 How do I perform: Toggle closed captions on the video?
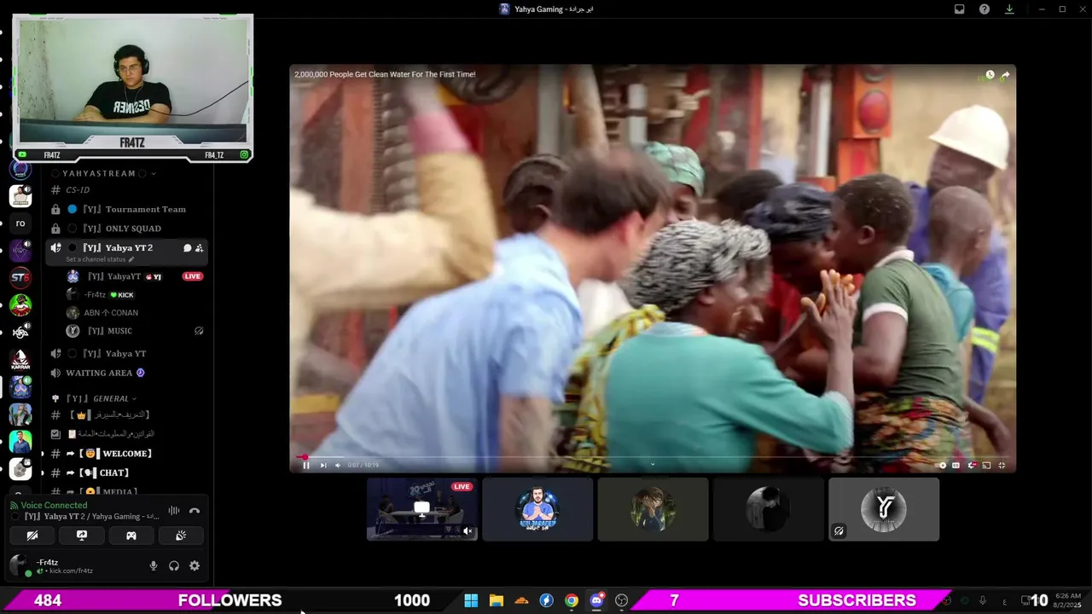pyautogui.click(x=955, y=465)
